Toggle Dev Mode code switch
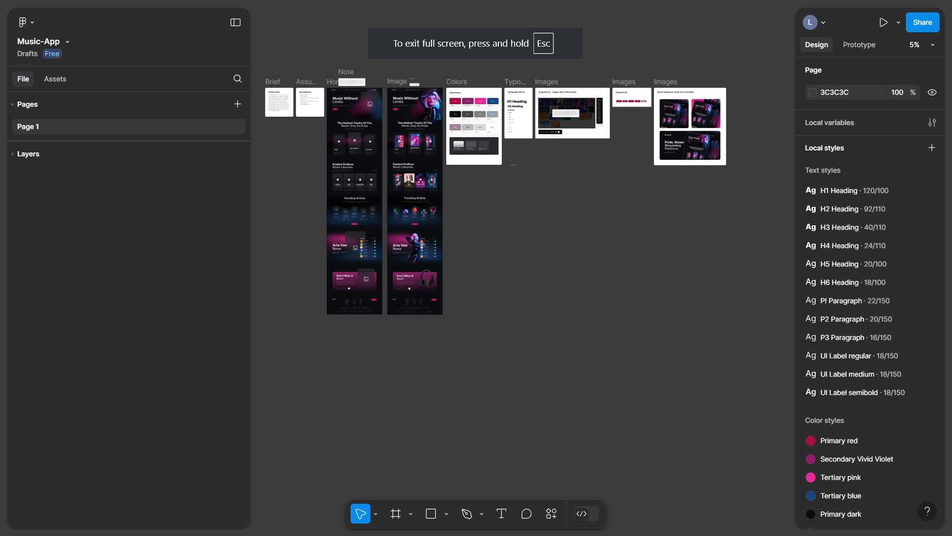The width and height of the screenshot is (952, 536). pos(586,514)
